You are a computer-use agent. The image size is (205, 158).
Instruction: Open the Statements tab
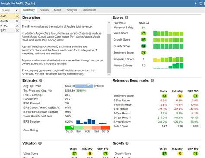(x=89, y=10)
